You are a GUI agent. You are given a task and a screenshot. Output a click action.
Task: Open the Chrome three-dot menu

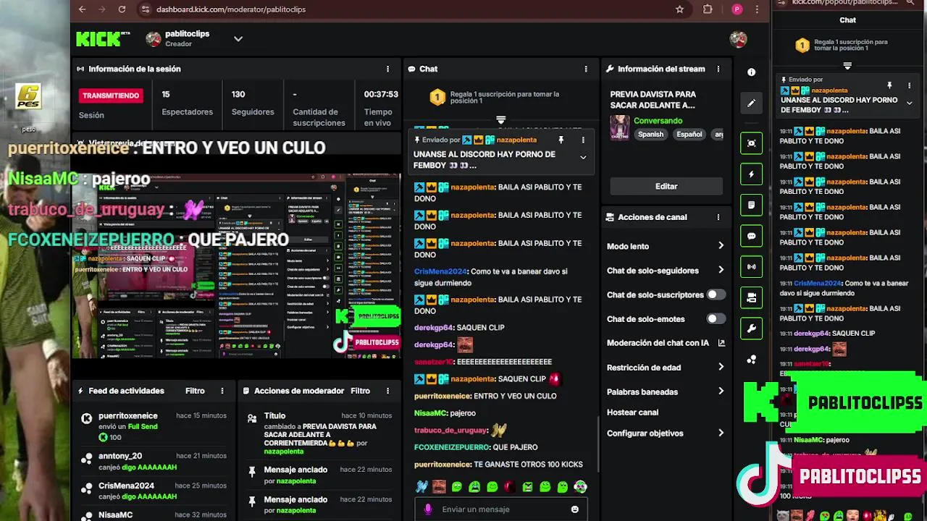(x=758, y=9)
